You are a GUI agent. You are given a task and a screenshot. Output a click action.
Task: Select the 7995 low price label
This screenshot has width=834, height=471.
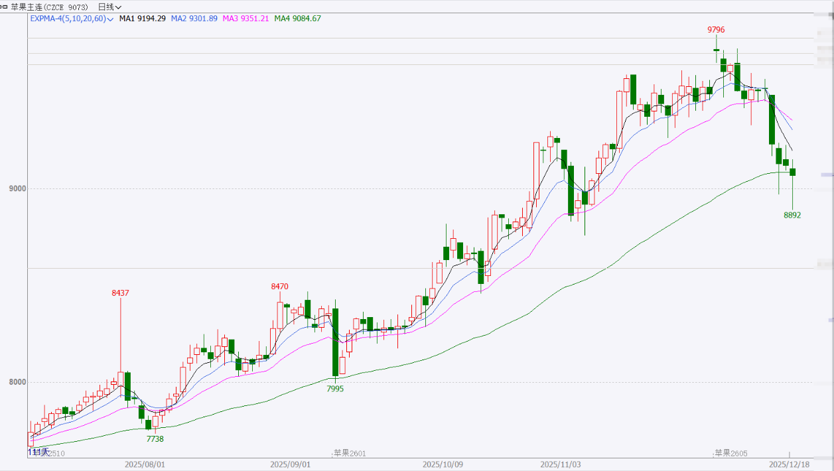point(335,389)
